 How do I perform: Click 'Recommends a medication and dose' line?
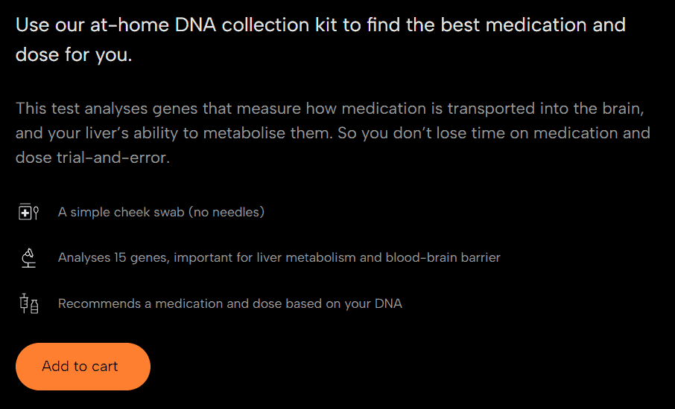click(230, 303)
